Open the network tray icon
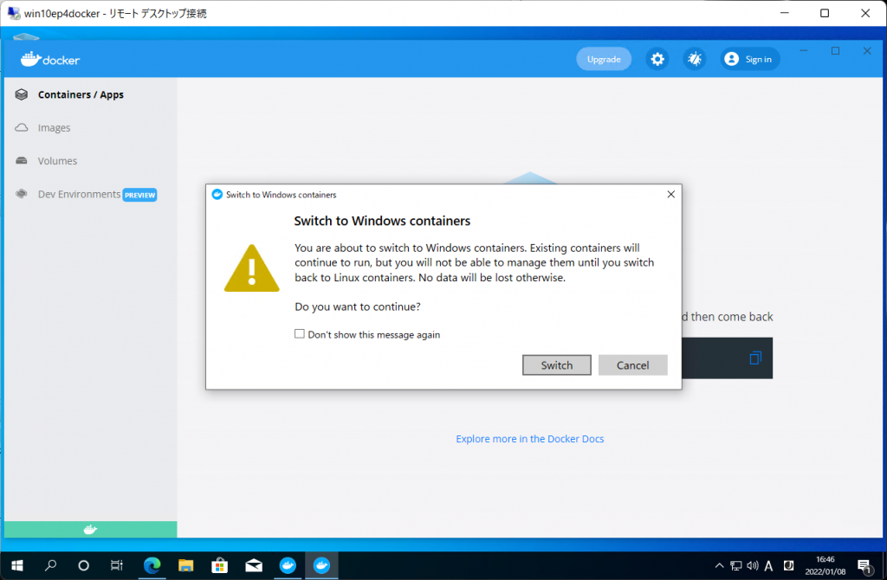Viewport: 887px width, 580px height. [736, 565]
